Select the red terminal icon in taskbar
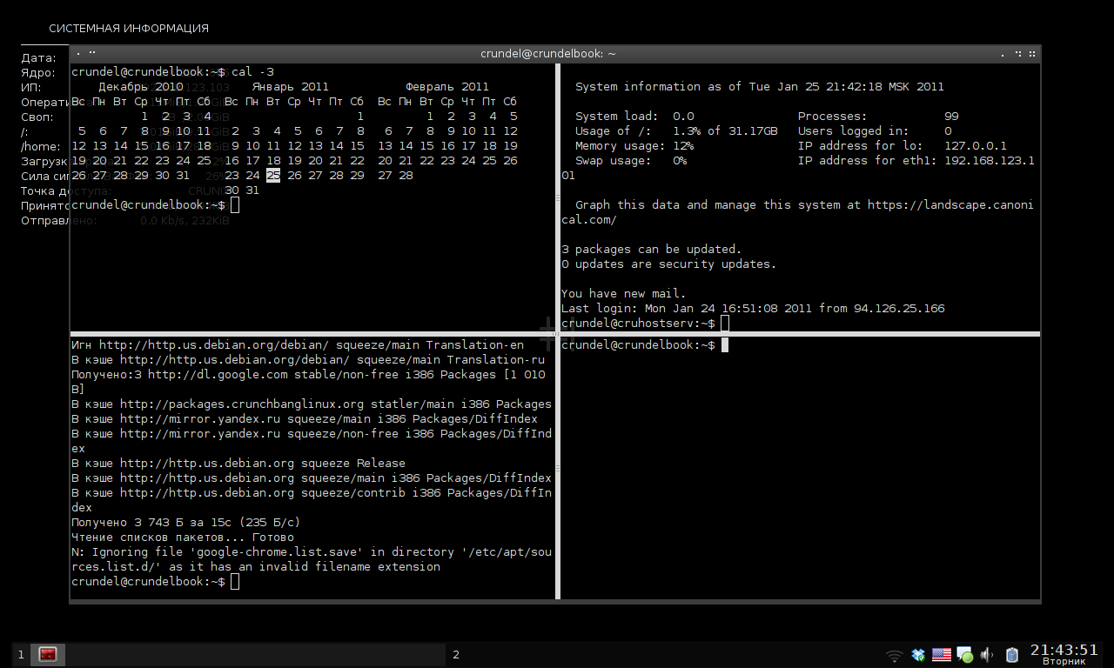This screenshot has height=668, width=1114. pos(48,654)
